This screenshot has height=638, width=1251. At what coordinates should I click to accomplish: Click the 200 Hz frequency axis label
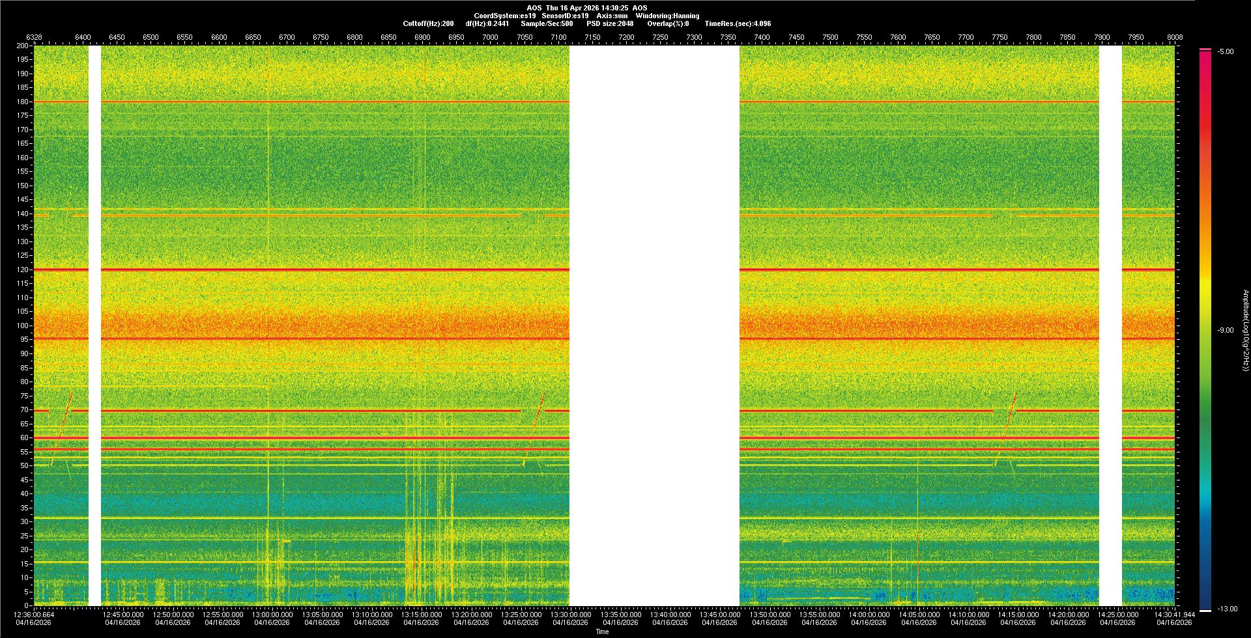pos(23,46)
